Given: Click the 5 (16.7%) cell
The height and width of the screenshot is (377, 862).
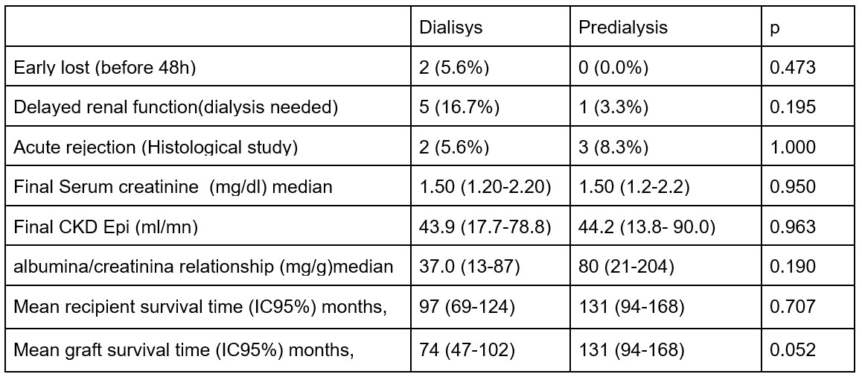Looking at the screenshot, I should click(459, 107).
